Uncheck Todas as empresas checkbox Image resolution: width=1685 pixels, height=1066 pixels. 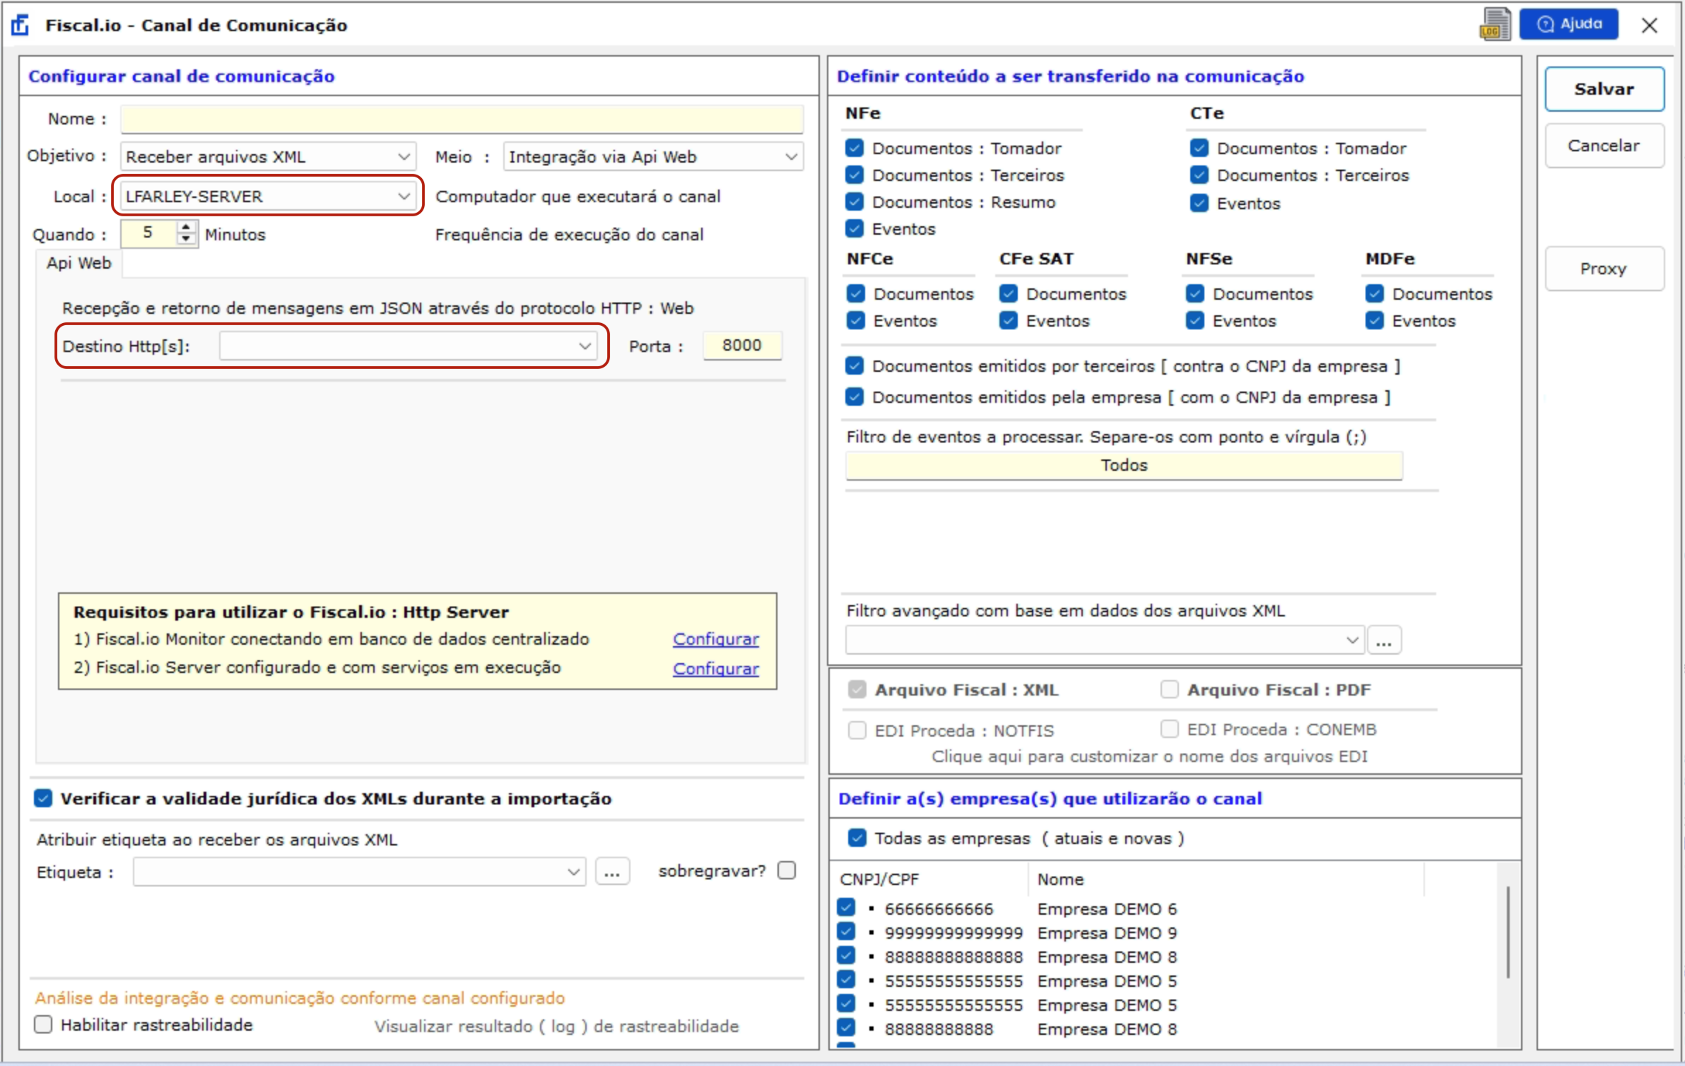point(857,838)
